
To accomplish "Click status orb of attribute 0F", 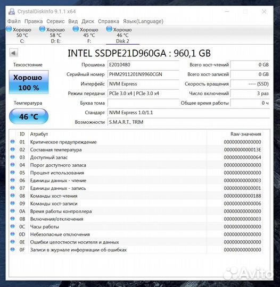I will [12, 249].
